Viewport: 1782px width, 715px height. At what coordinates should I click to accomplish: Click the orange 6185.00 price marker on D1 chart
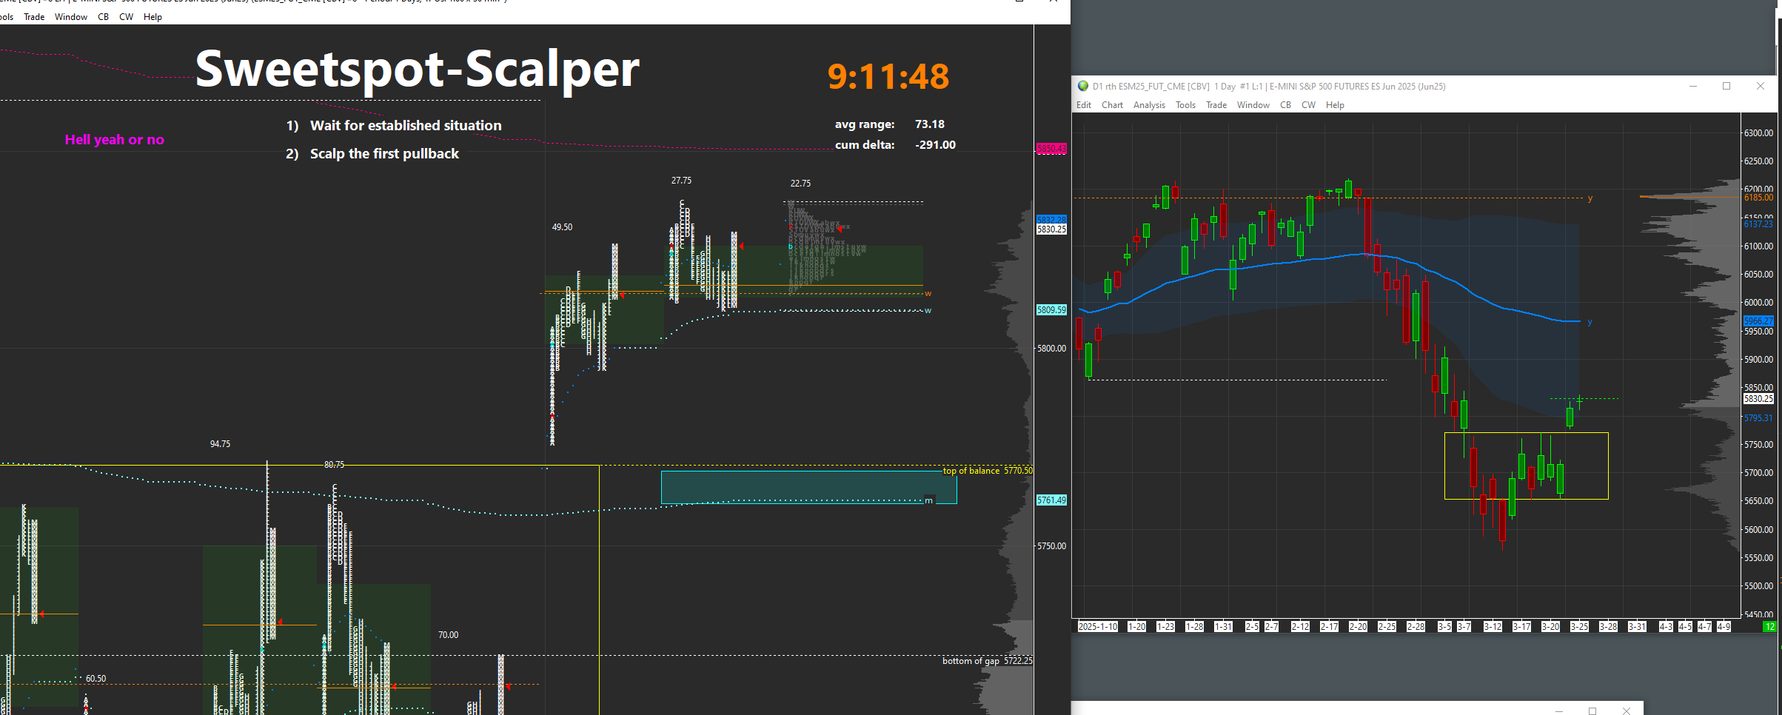coord(1758,198)
